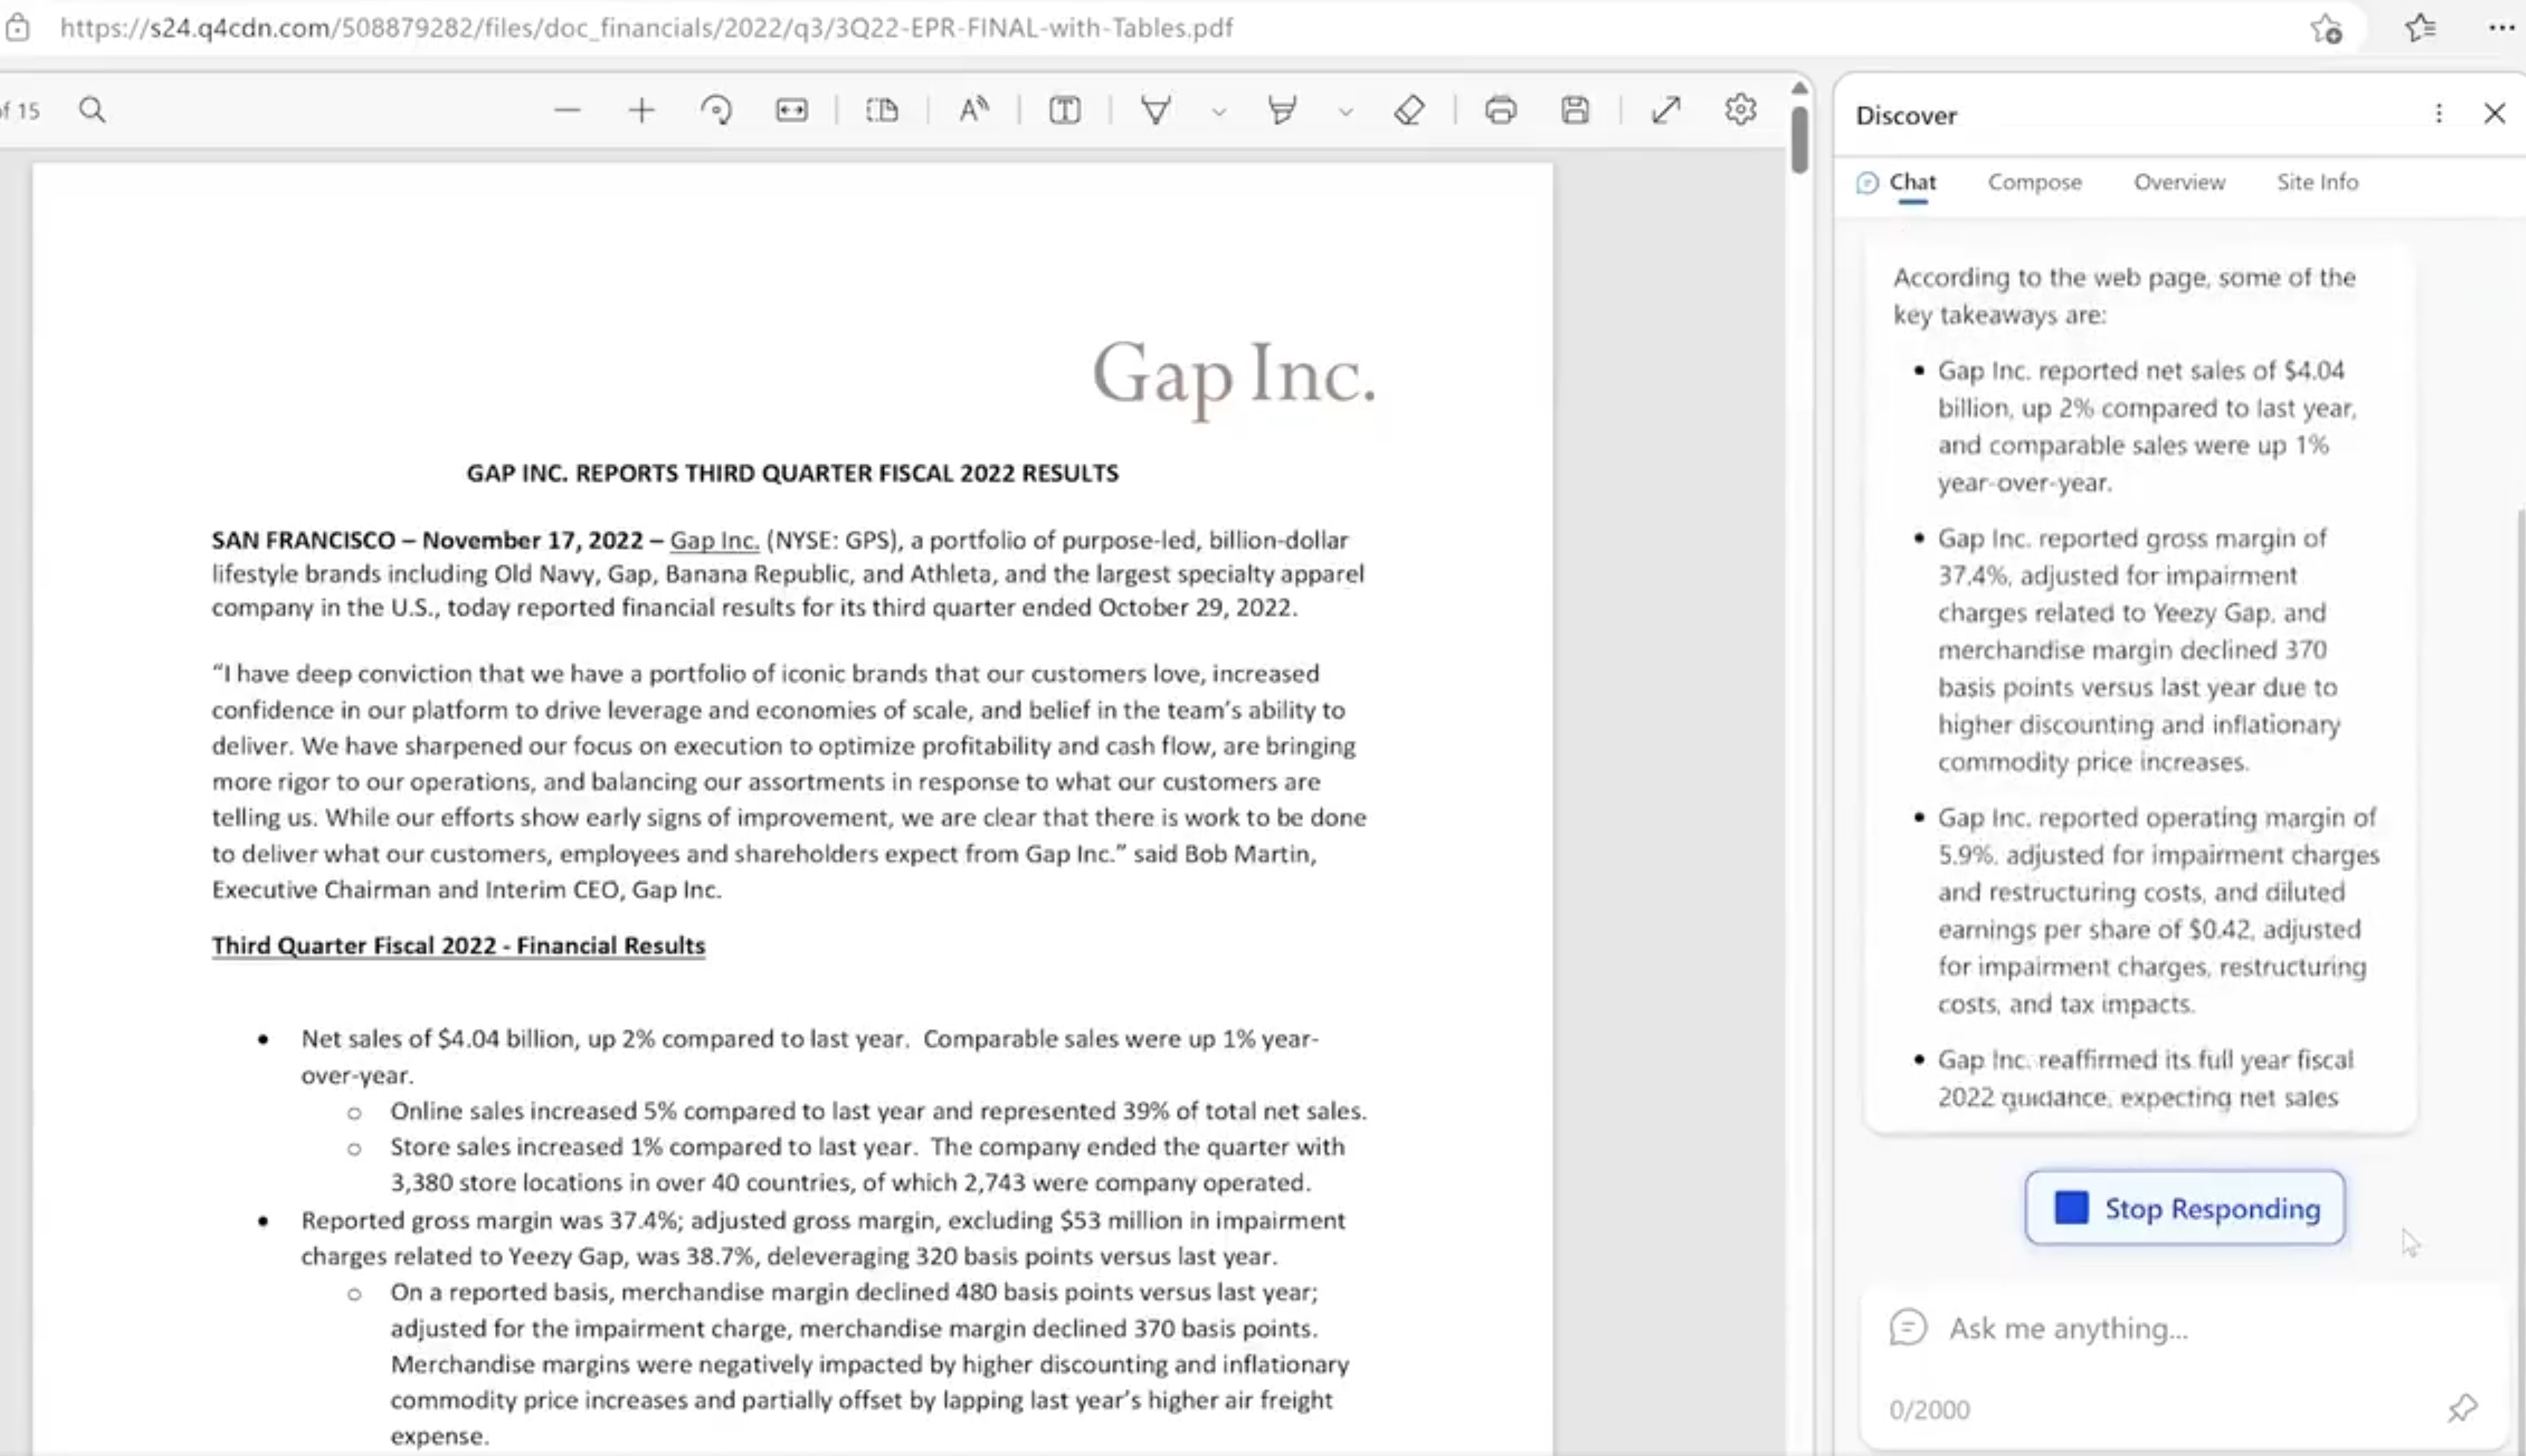Click 'Store sales increased 1%' sub-bullet

tap(867, 1165)
